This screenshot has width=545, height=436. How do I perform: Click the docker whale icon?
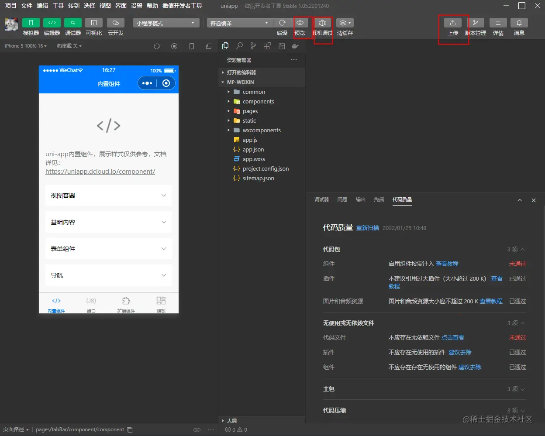[x=296, y=46]
